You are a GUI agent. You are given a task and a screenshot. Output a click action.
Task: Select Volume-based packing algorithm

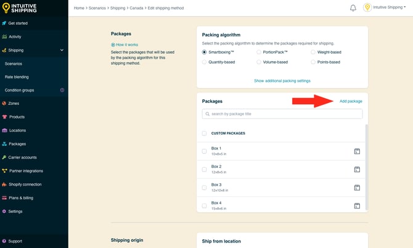pos(259,62)
